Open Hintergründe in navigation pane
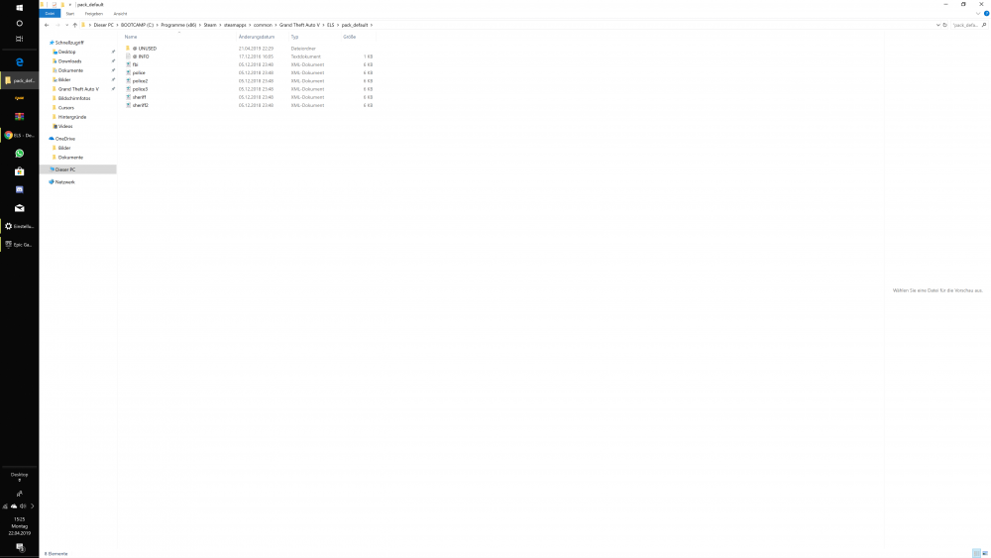The image size is (991, 558). point(72,117)
